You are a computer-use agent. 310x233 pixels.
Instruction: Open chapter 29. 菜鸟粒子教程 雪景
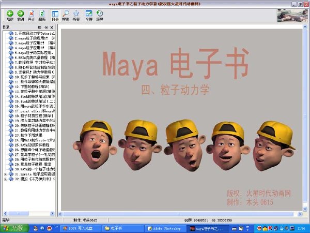pyautogui.click(x=33, y=164)
